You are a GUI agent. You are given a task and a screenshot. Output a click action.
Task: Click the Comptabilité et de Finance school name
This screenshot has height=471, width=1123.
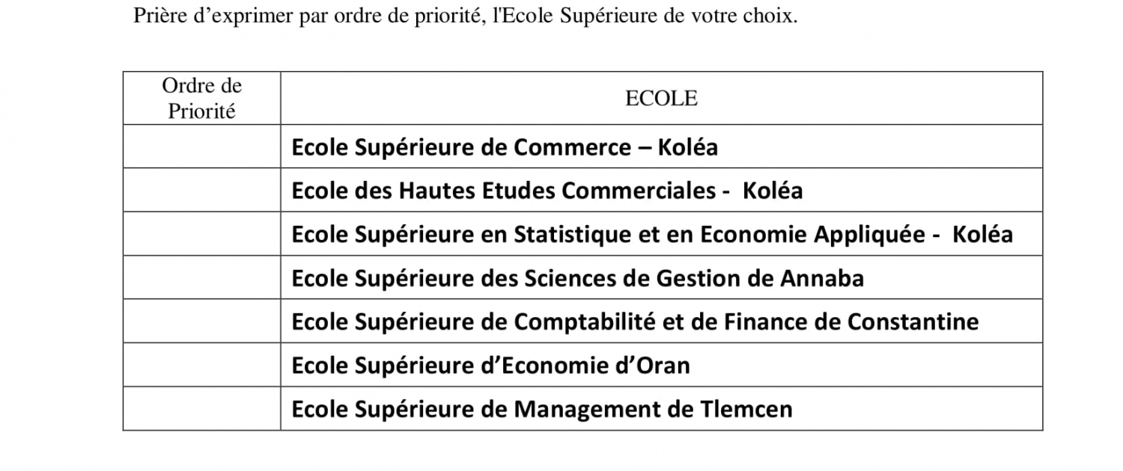click(633, 322)
